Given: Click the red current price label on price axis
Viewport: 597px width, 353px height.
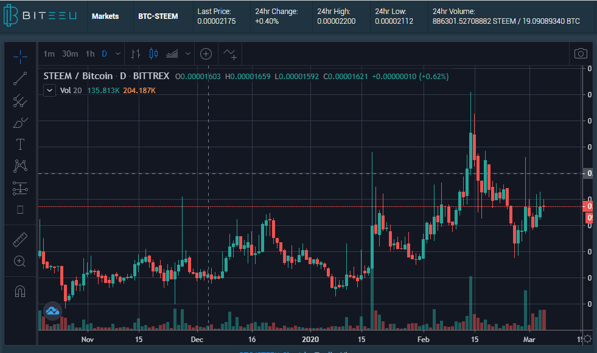Looking at the screenshot, I should 588,206.
